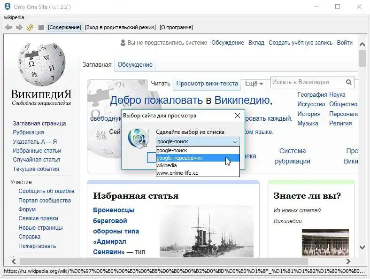Click the globe-and-magnifier icon in the dialog
The image size is (370, 279).
point(138,138)
